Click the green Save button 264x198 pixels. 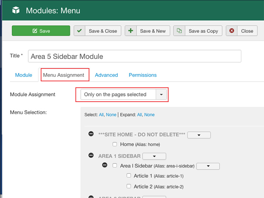point(41,31)
